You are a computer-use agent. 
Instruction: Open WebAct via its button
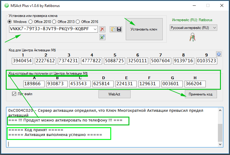(114, 94)
